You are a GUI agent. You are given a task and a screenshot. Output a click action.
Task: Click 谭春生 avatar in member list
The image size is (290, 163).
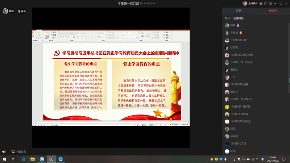click(227, 70)
